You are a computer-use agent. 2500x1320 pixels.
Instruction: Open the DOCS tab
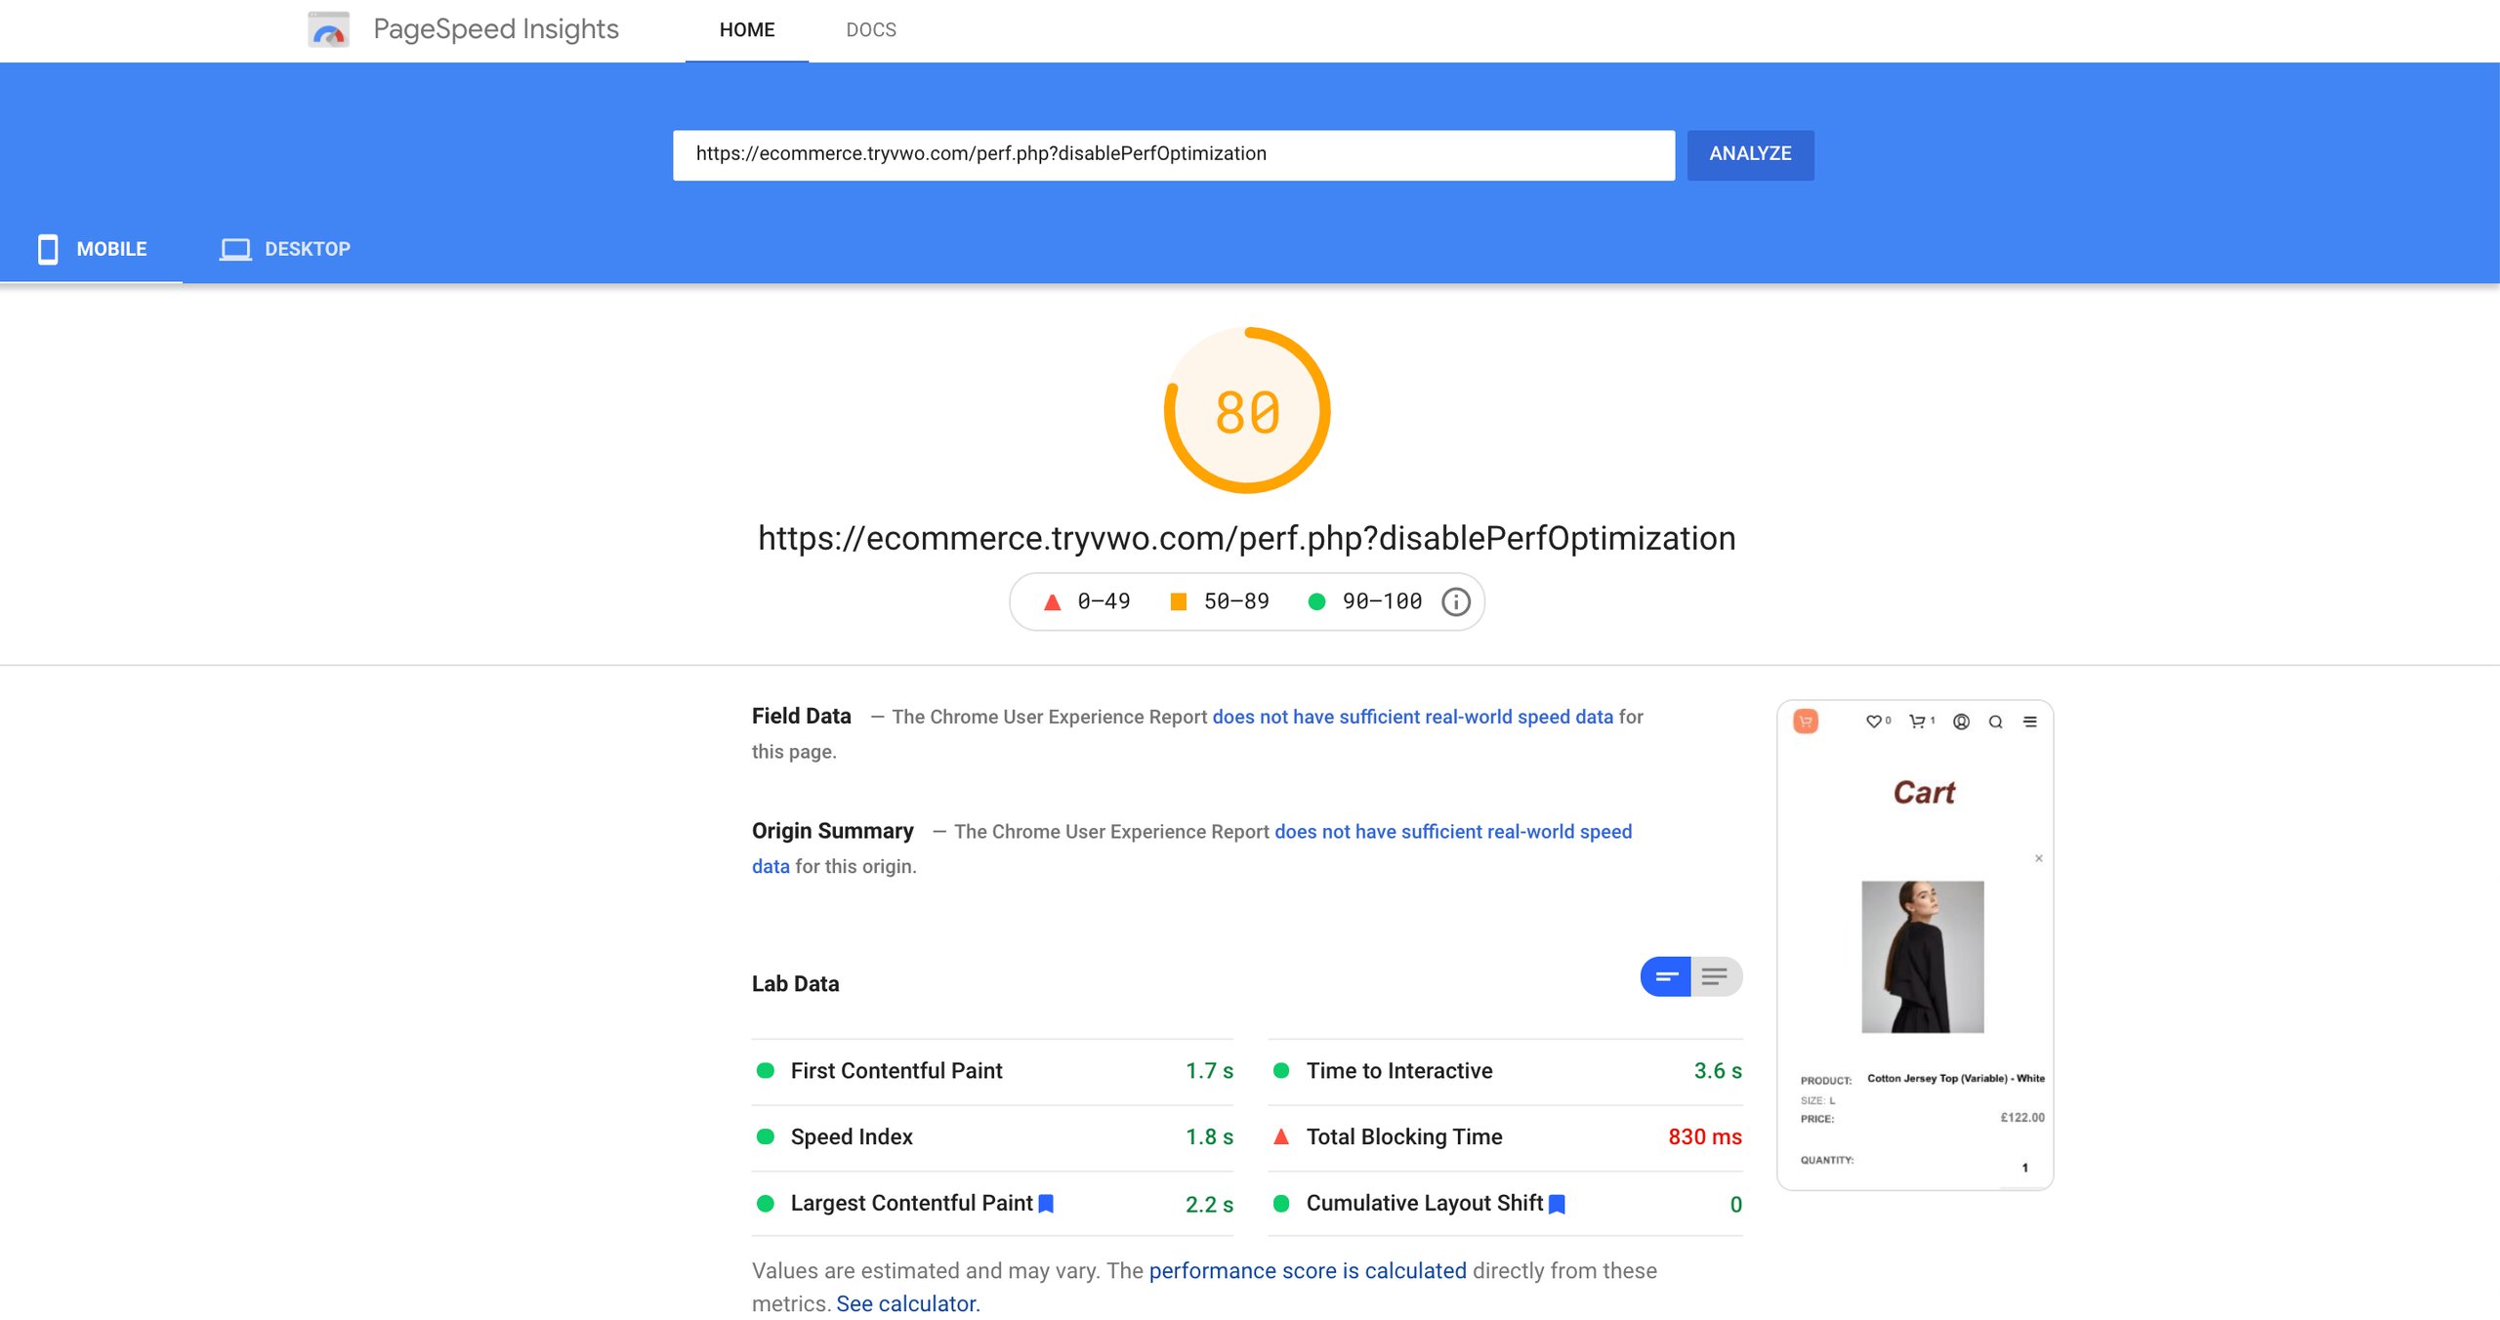pyautogui.click(x=870, y=30)
